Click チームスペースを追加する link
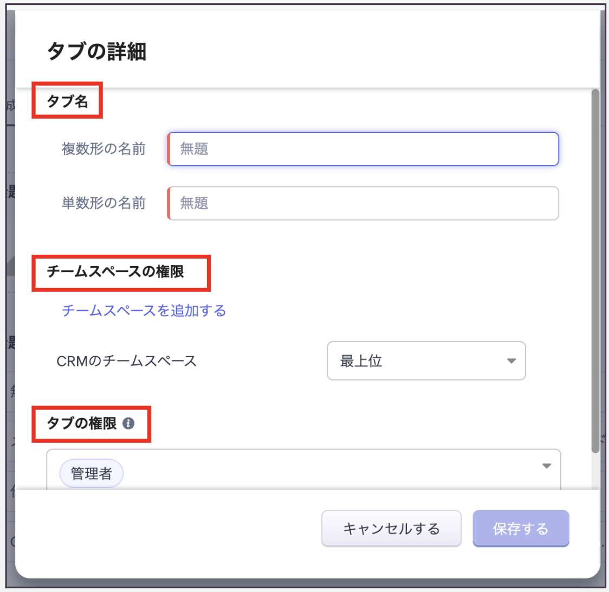The width and height of the screenshot is (609, 592). pyautogui.click(x=144, y=311)
